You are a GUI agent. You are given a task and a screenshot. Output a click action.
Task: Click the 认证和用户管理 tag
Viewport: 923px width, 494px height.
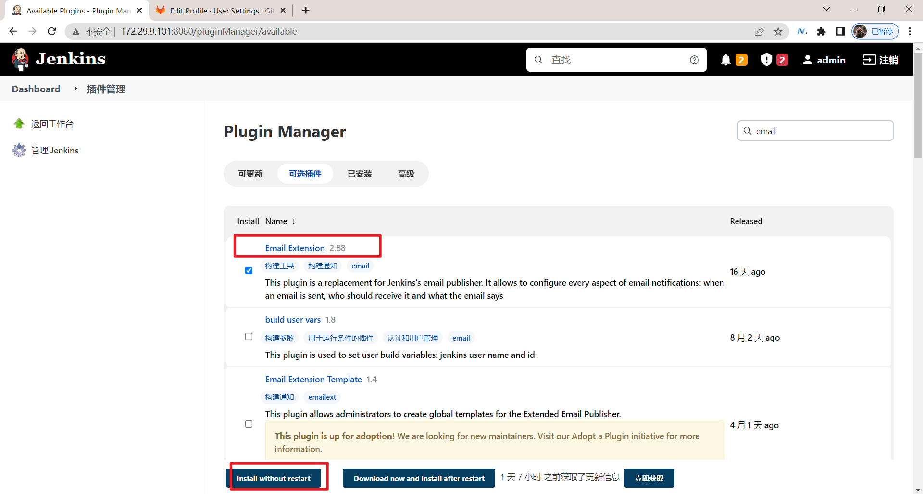coord(413,338)
